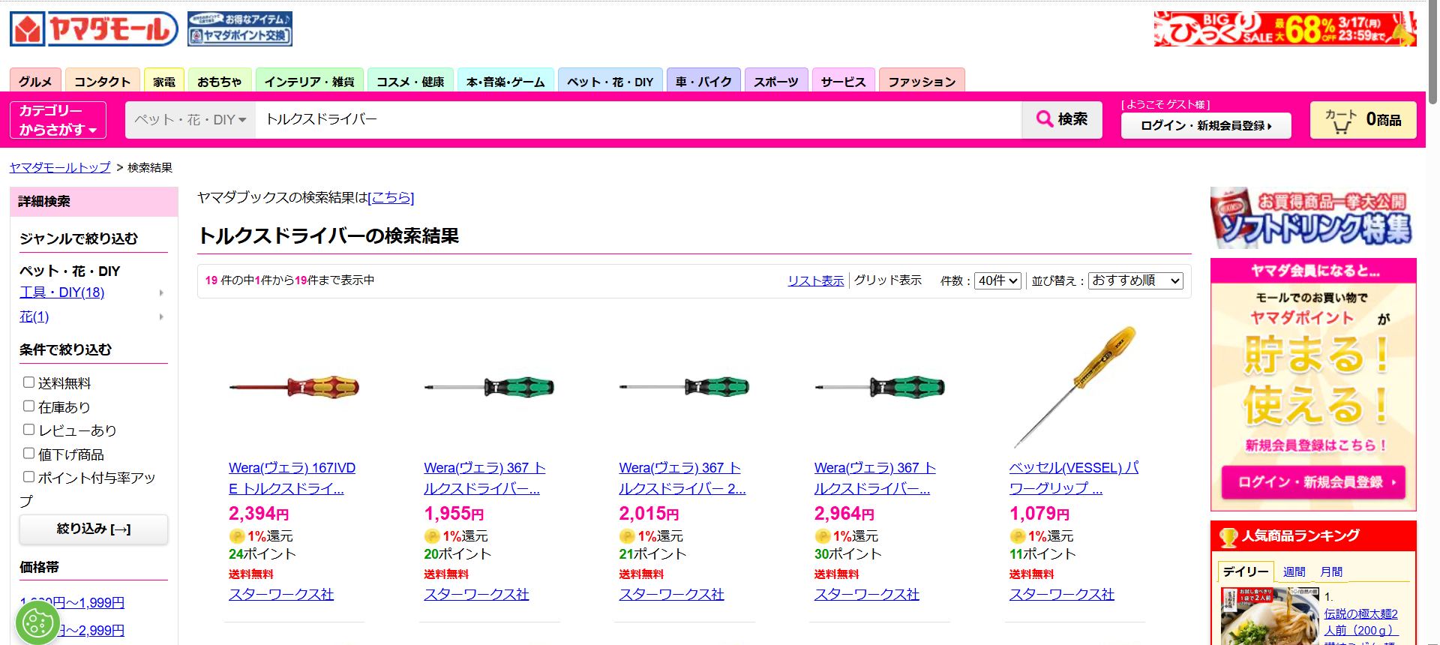Screen dimensions: 1440x645
Task: Switch to リスト表示 list view link
Action: pos(815,280)
